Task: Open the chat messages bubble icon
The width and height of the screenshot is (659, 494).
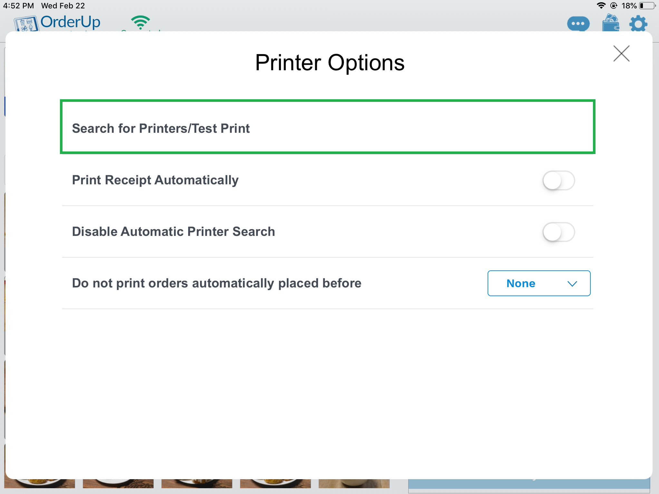Action: coord(578,24)
